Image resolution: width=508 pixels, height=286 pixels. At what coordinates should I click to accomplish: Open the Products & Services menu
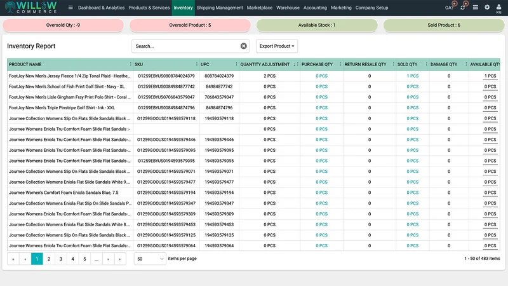(x=149, y=8)
